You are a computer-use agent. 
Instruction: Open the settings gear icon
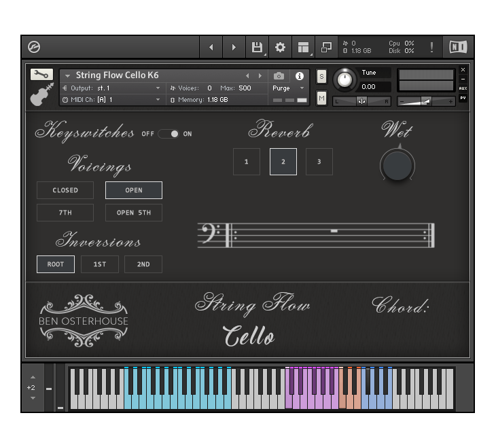[x=280, y=47]
